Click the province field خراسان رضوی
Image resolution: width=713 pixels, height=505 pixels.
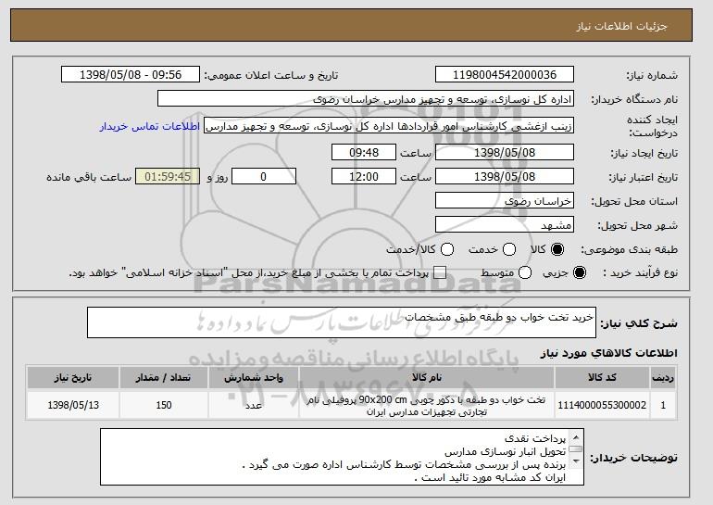505,201
